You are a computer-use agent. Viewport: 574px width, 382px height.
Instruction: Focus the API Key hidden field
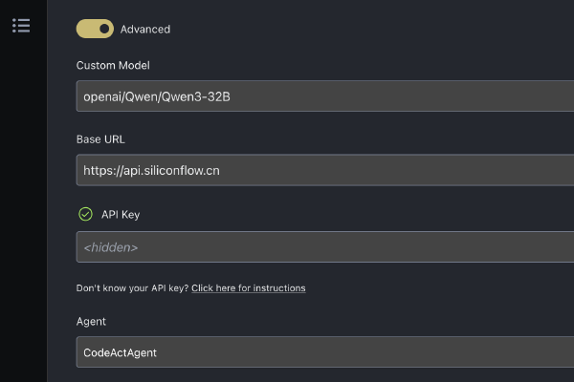[325, 246]
